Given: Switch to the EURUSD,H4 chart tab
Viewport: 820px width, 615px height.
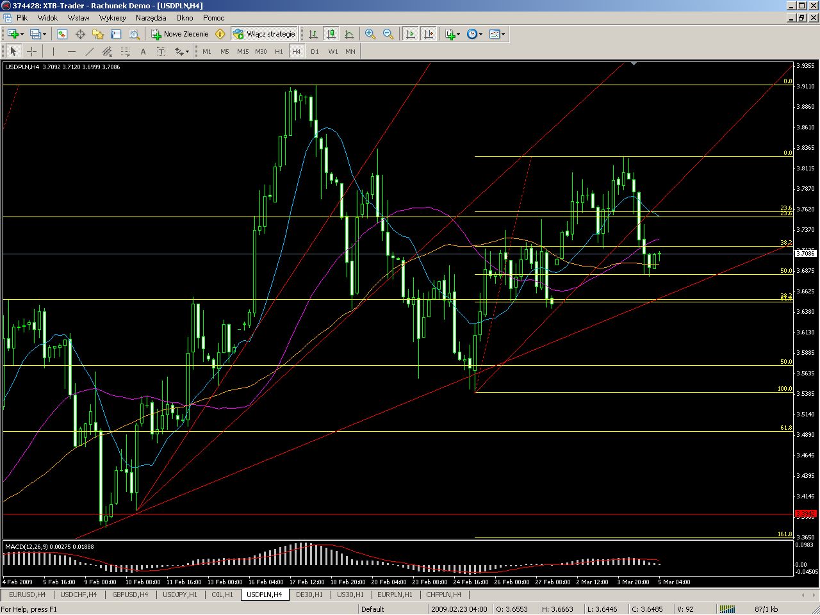Looking at the screenshot, I should [28, 594].
